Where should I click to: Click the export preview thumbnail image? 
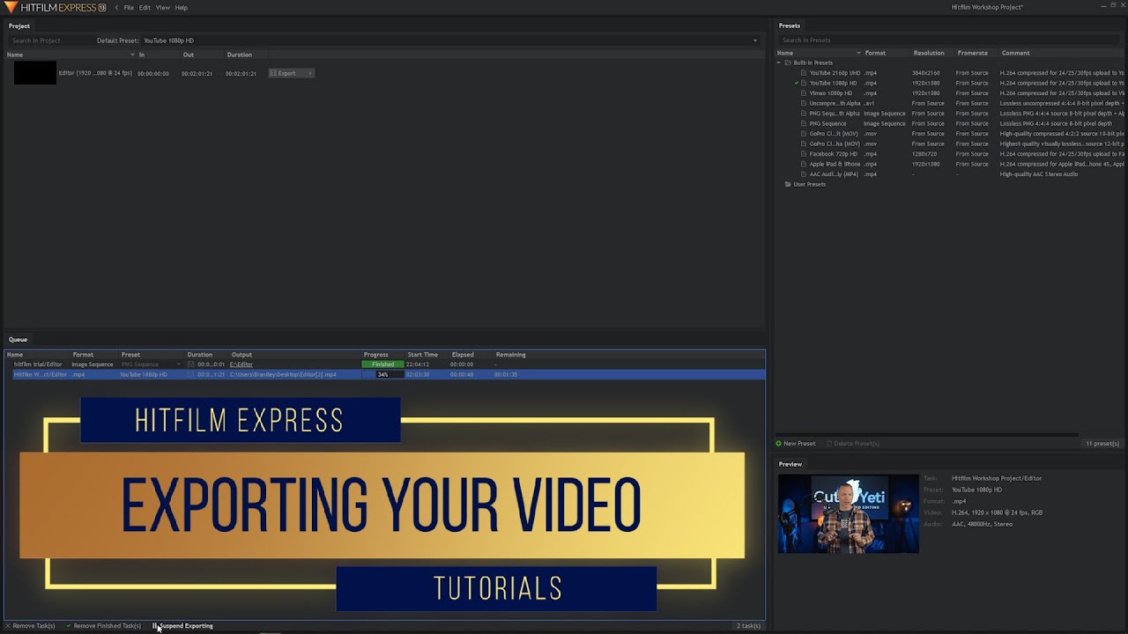click(848, 514)
